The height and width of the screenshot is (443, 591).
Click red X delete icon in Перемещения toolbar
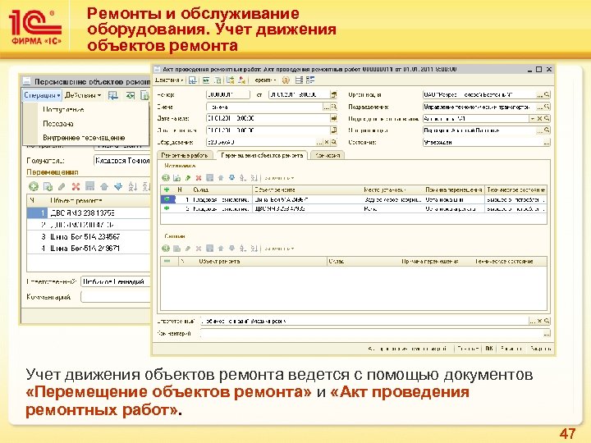(x=76, y=186)
